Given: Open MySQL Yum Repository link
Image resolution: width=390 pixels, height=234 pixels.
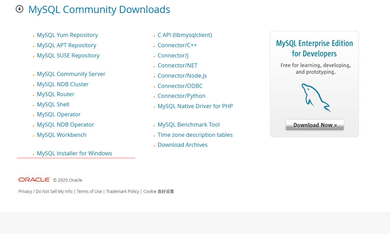Looking at the screenshot, I should 67,35.
